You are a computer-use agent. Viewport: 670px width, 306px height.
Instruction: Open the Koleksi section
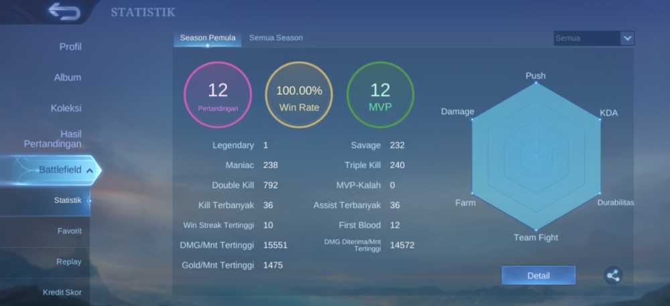(x=66, y=108)
